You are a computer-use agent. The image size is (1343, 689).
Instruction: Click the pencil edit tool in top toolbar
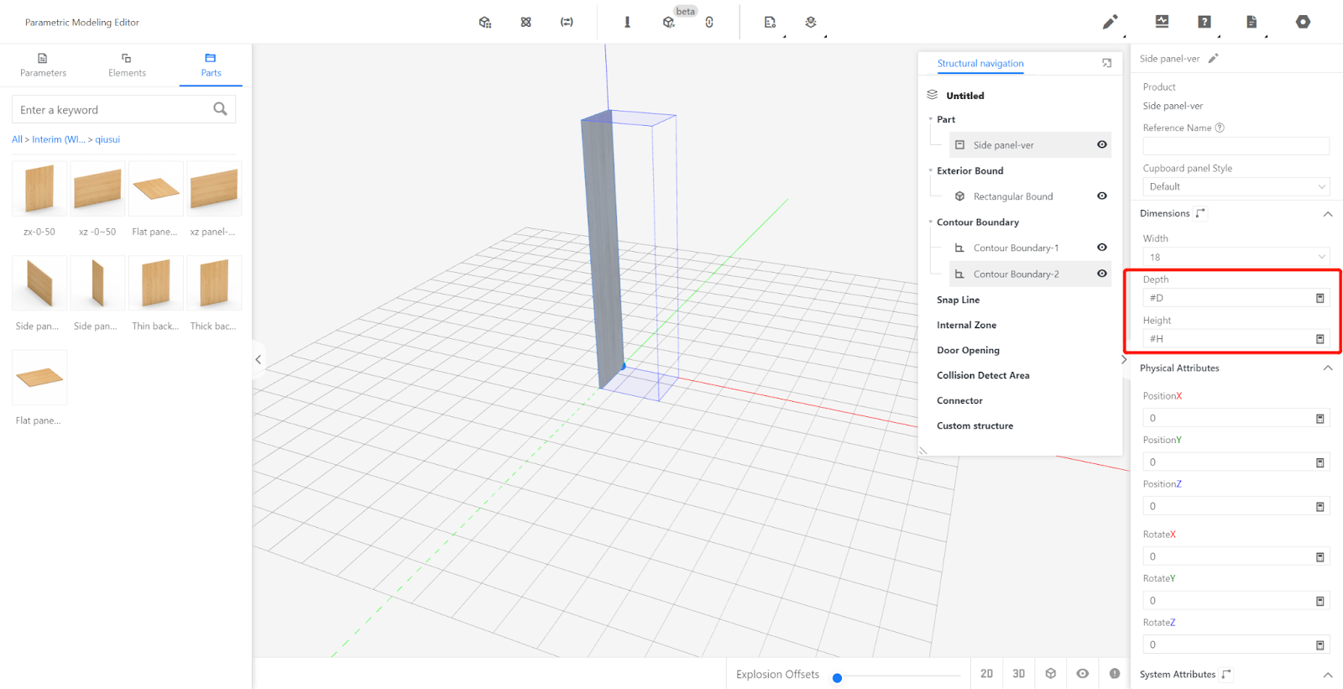(x=1110, y=22)
